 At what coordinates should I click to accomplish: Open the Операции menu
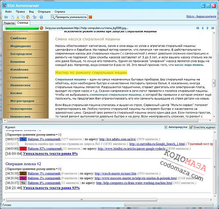[44, 11]
